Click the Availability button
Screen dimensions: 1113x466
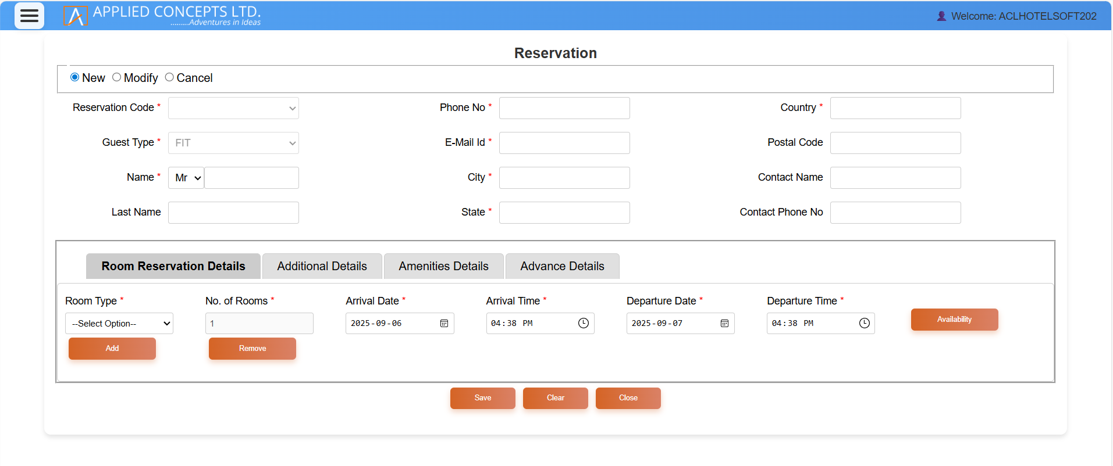(x=954, y=320)
